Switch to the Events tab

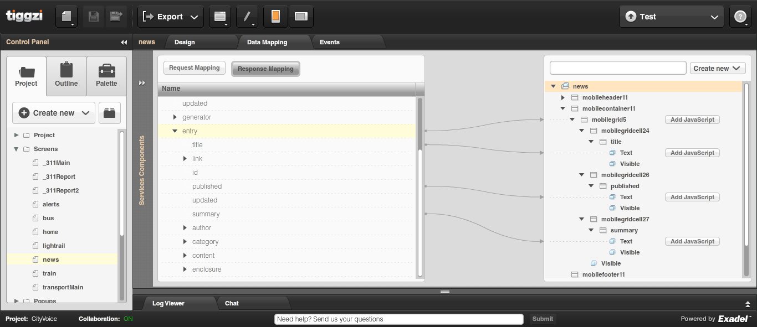tap(330, 42)
